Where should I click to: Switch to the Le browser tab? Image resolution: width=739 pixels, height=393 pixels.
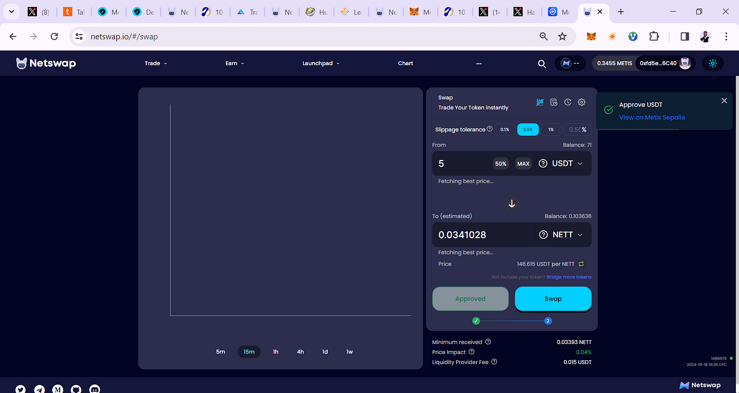(352, 12)
